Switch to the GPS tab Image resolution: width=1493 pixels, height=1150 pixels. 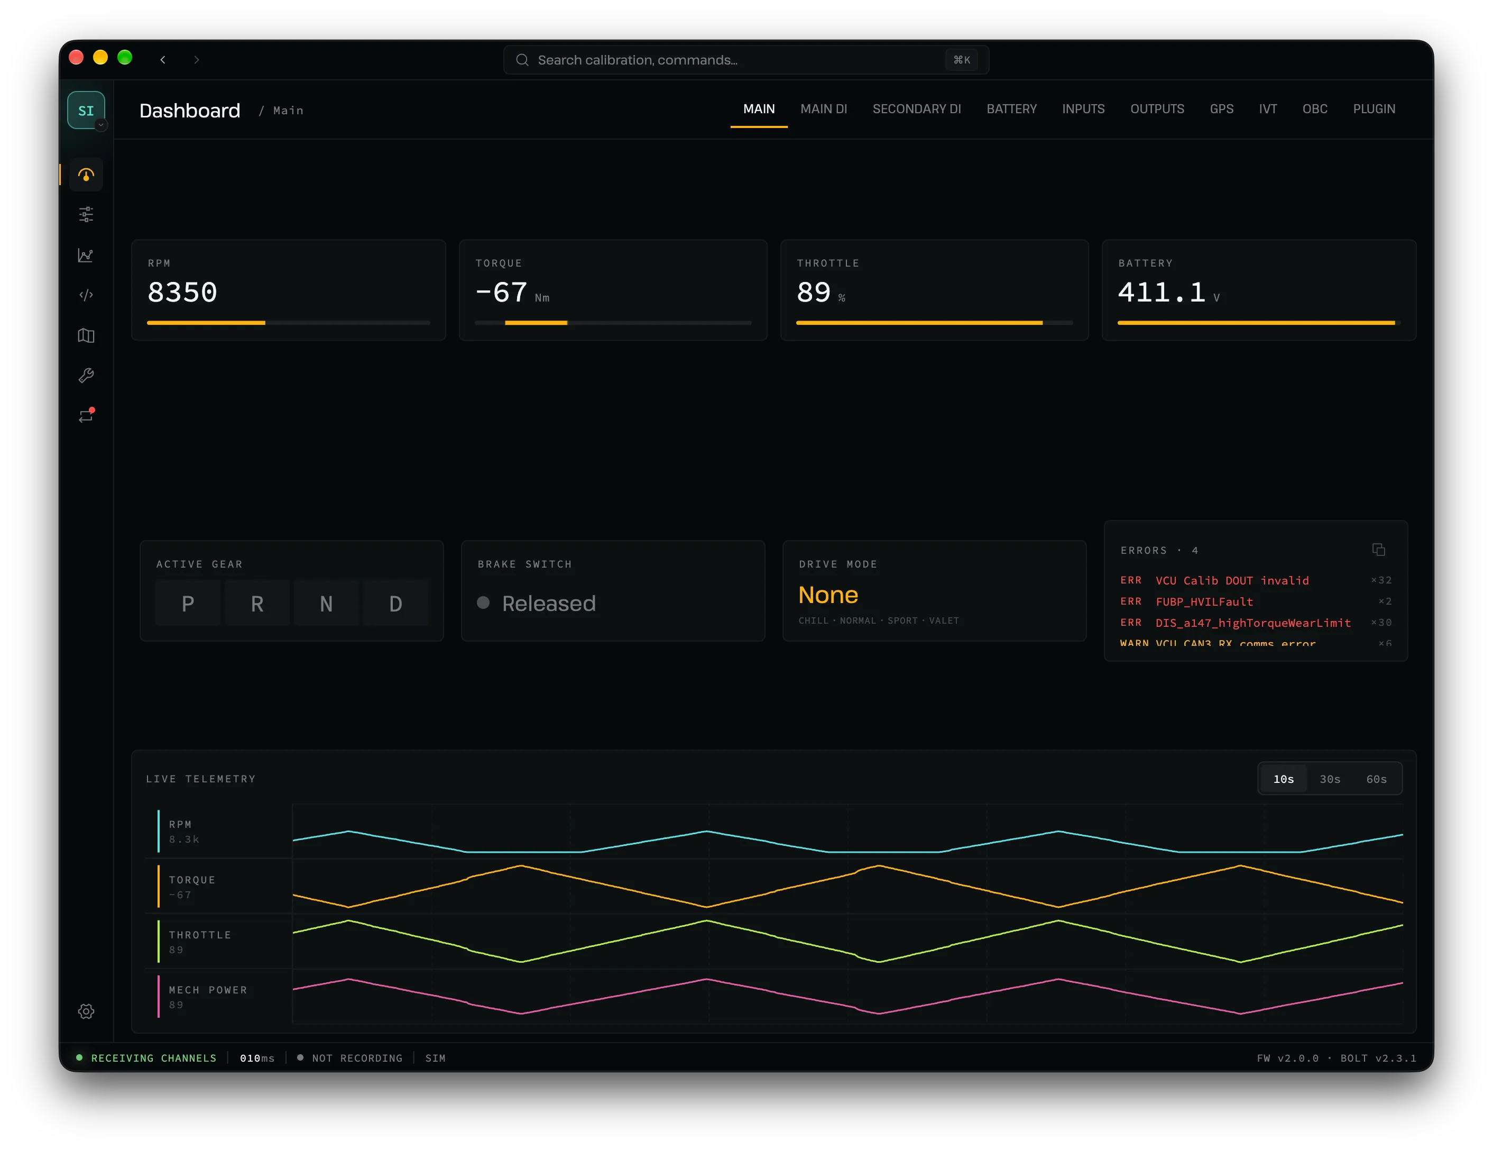[1221, 109]
